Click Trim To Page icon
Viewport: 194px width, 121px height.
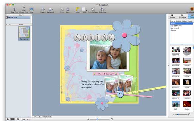click(x=93, y=10)
